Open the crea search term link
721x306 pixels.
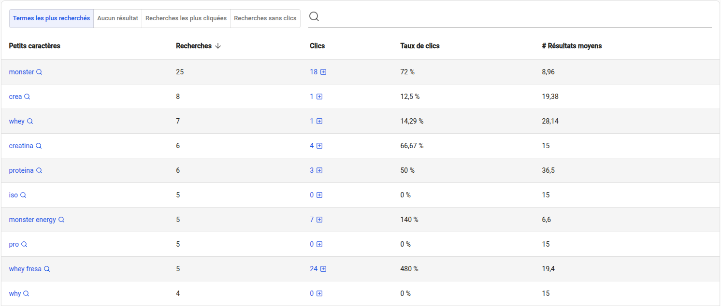point(15,97)
